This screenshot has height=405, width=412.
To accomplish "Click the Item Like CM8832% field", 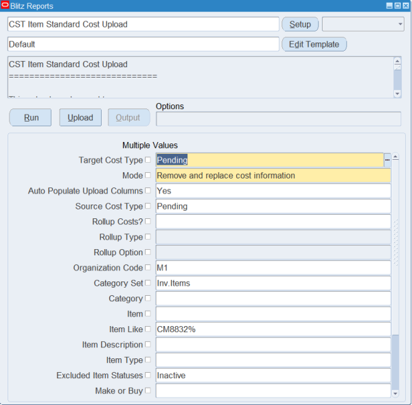I will point(273,329).
